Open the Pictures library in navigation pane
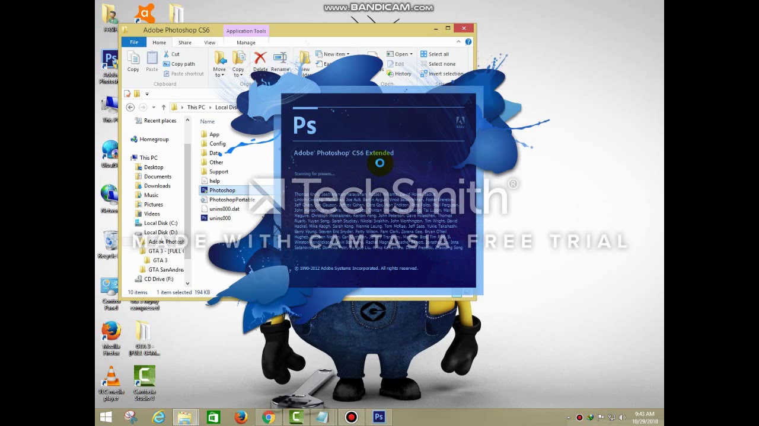Screen dimensions: 759x426 click(x=149, y=205)
